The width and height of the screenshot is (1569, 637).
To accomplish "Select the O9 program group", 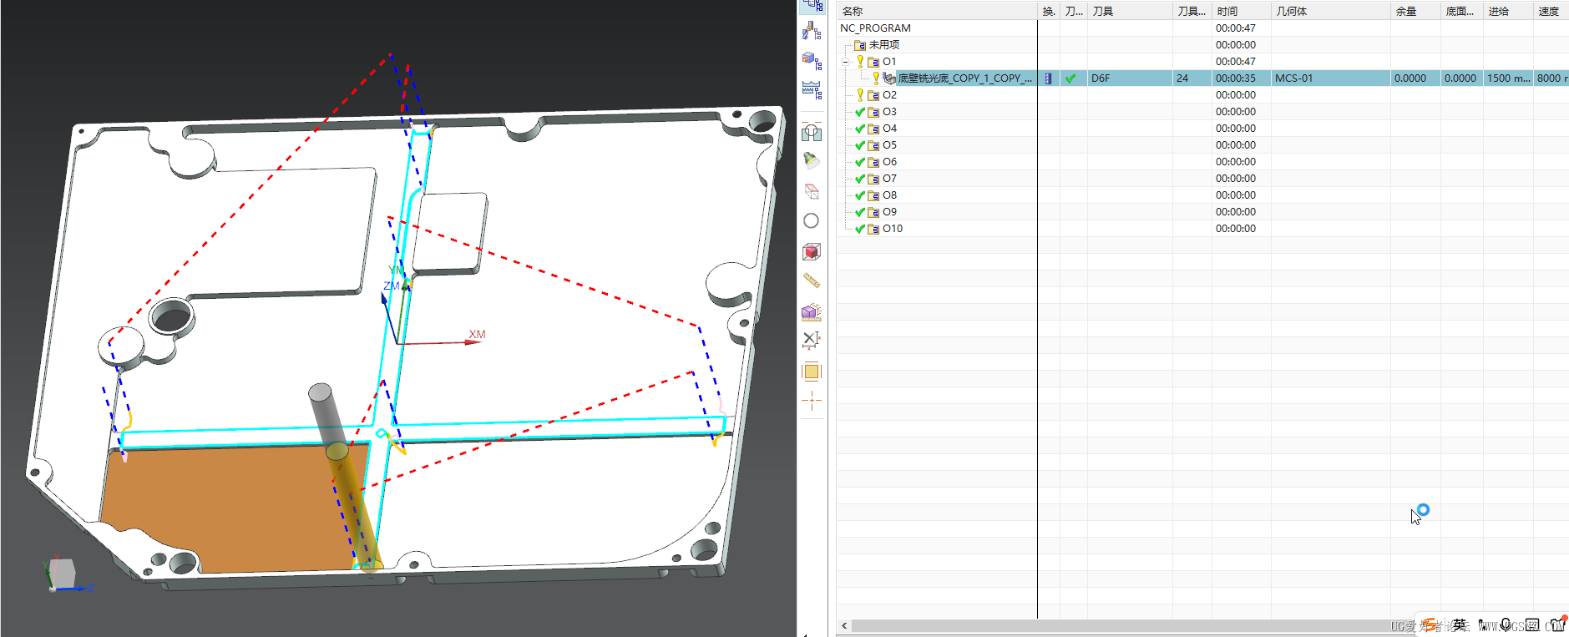I will [889, 212].
